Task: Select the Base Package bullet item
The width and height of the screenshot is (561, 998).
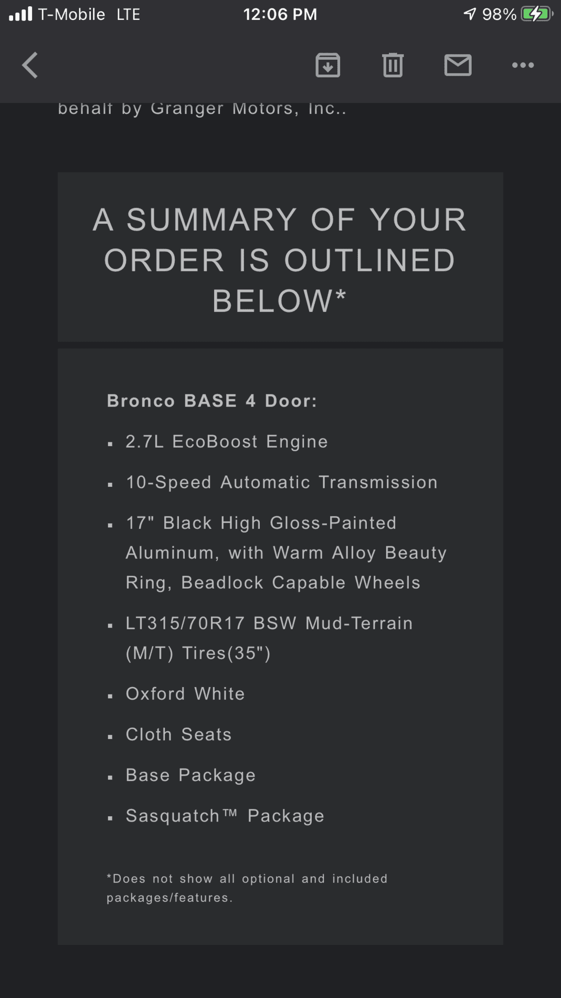Action: (190, 775)
